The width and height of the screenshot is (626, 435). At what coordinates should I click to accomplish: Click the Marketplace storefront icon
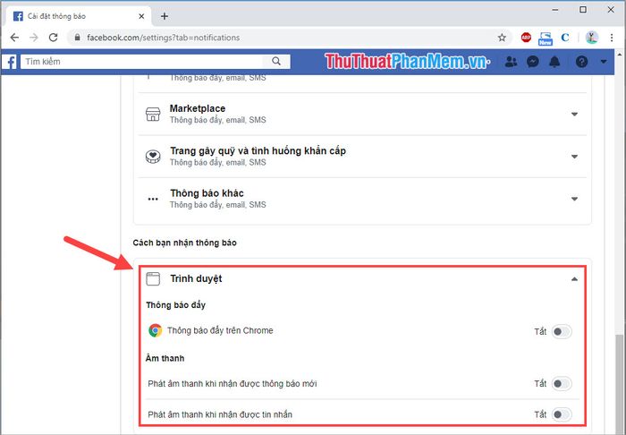tap(153, 115)
